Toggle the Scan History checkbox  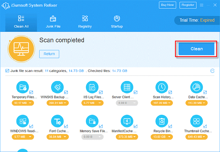170,92
